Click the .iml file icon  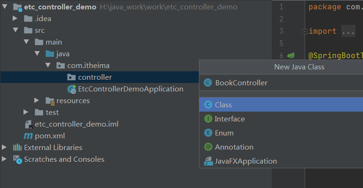(29, 124)
